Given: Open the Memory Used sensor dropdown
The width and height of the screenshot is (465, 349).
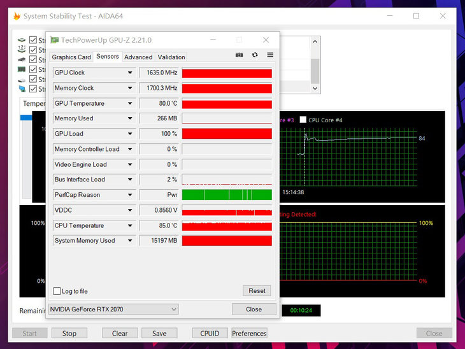Looking at the screenshot, I should 130,118.
